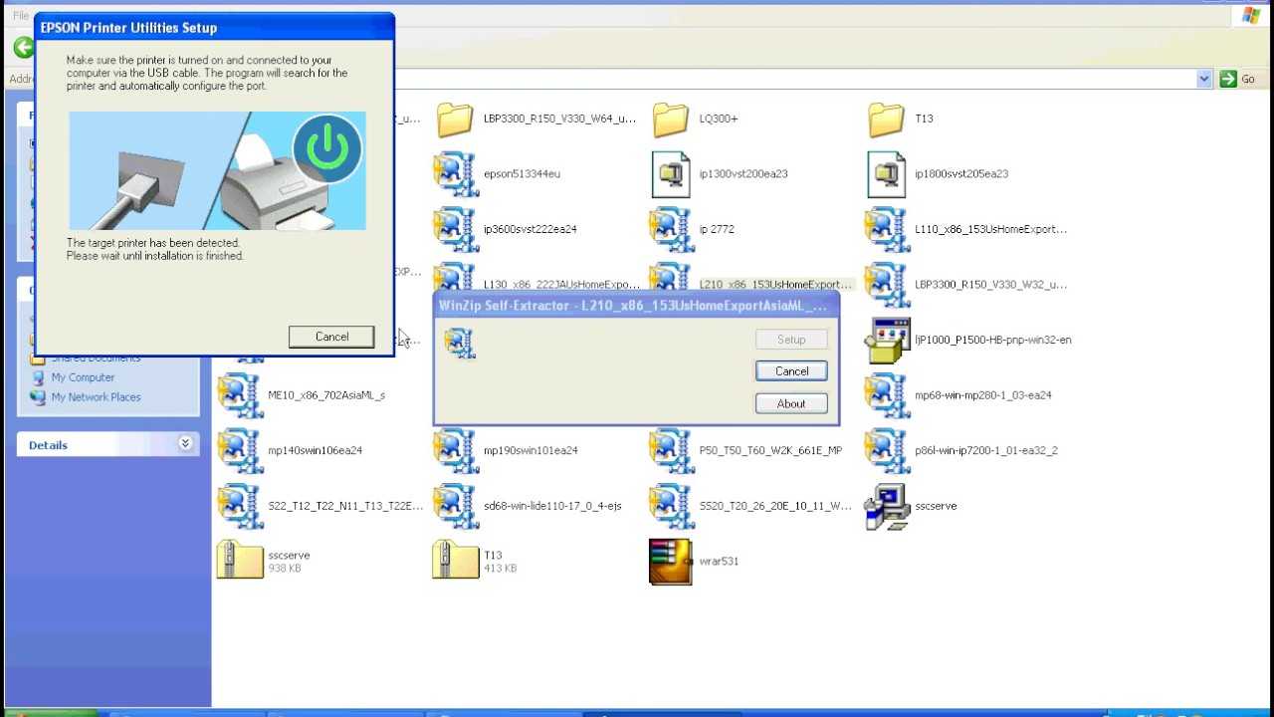Click About button in WinZip Self-Extractor
The image size is (1274, 717).
click(x=791, y=403)
